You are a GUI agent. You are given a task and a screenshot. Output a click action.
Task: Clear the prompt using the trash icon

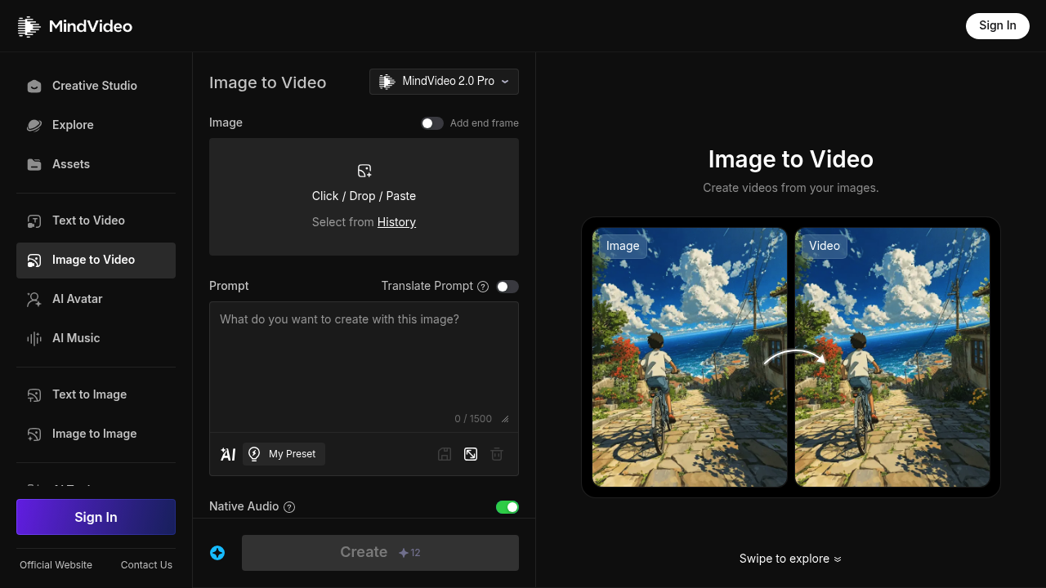[x=497, y=454]
